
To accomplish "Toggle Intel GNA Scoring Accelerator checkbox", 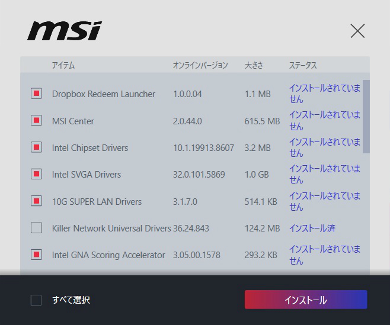I will (36, 255).
